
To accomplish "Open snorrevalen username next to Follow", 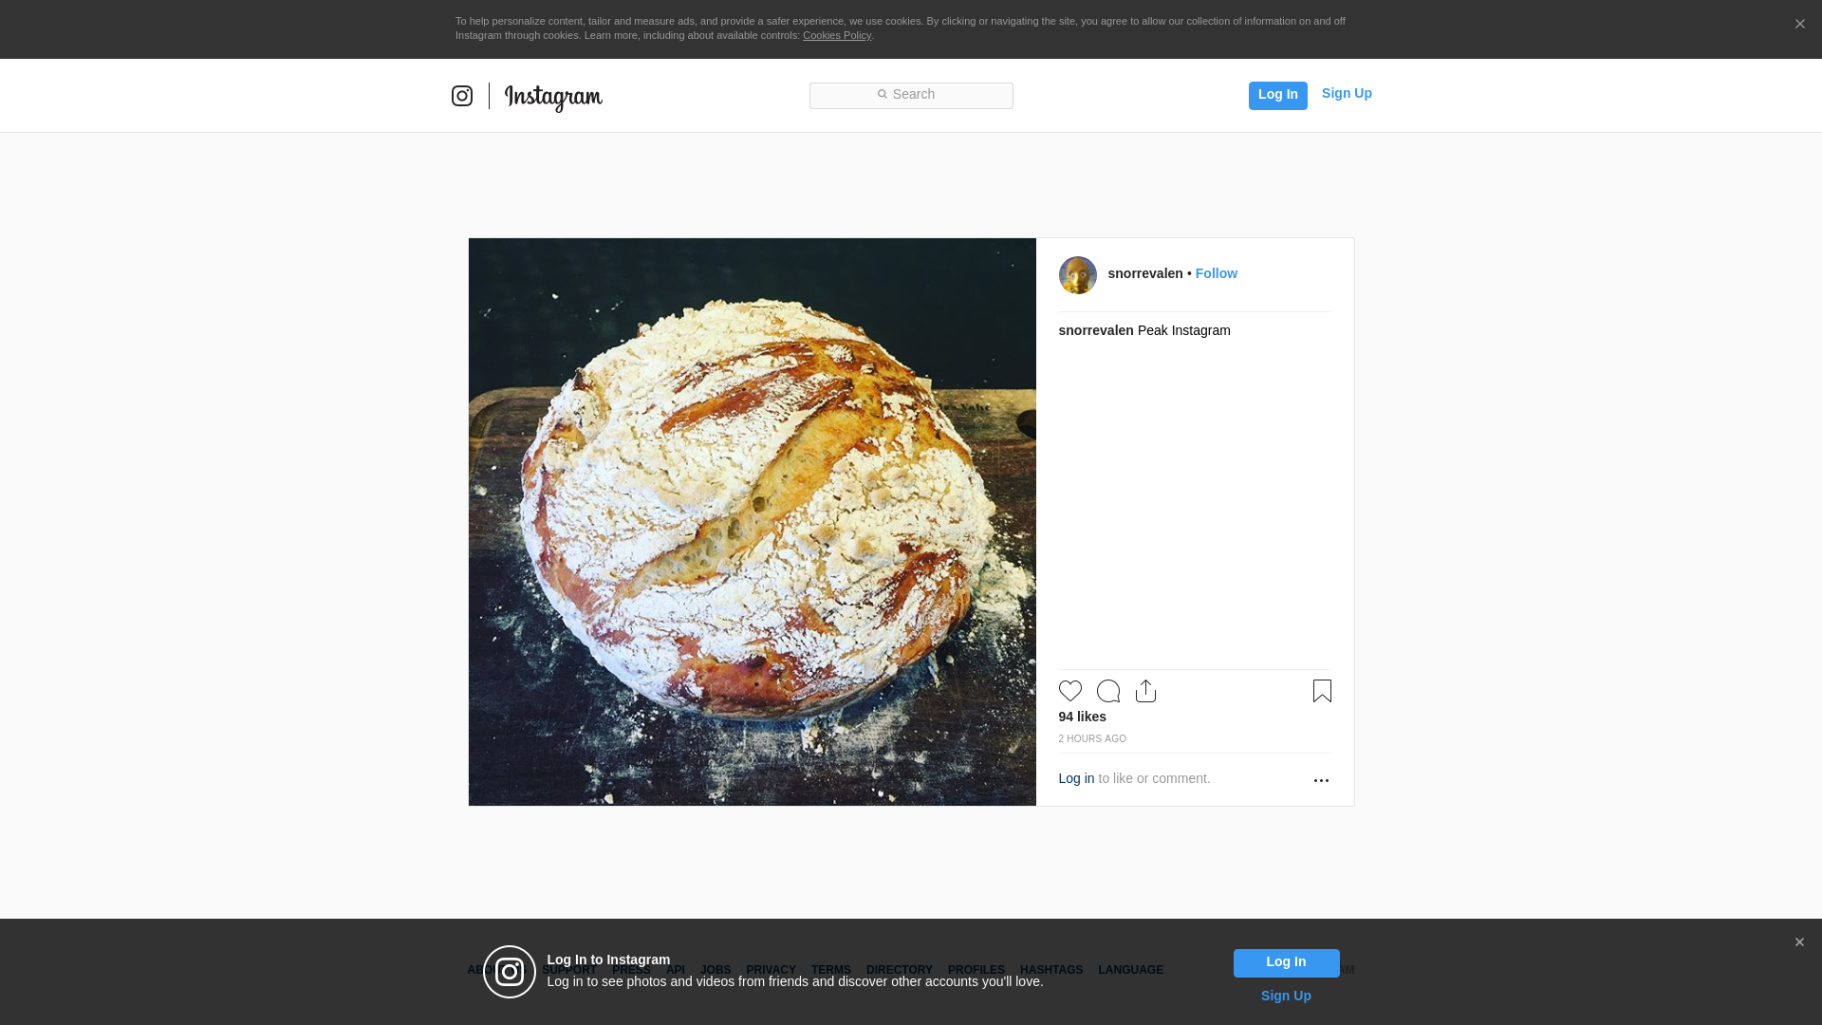I will (1145, 273).
